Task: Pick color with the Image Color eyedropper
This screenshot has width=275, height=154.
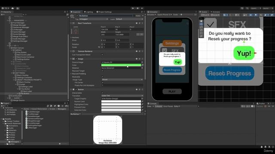Action: click(142, 65)
